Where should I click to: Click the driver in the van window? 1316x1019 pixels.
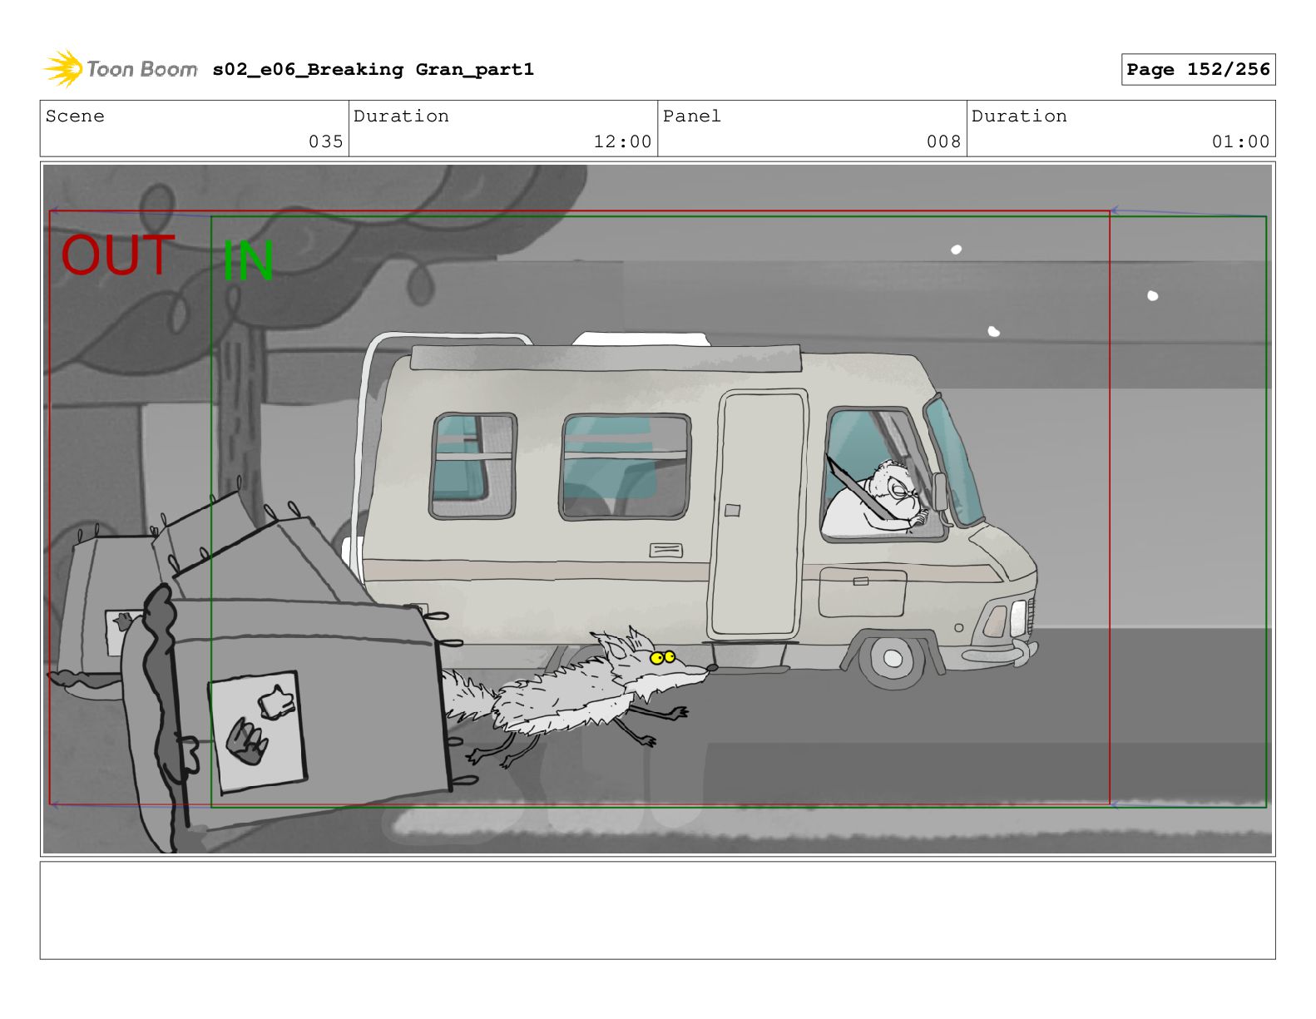tap(882, 497)
